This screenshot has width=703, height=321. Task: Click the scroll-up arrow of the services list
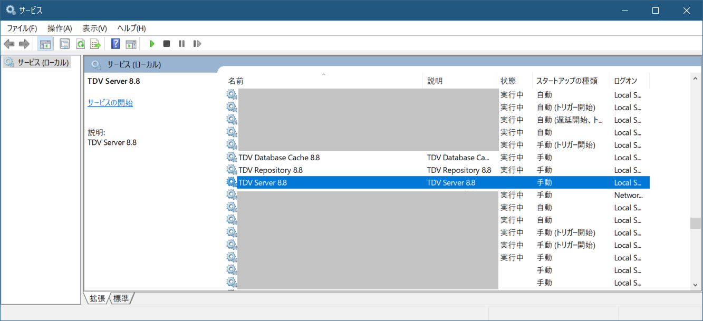pyautogui.click(x=696, y=78)
